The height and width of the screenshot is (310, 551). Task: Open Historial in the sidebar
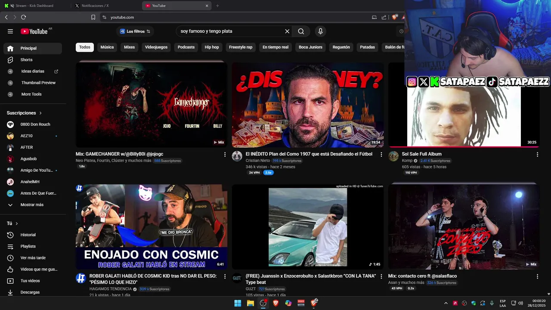33,235
